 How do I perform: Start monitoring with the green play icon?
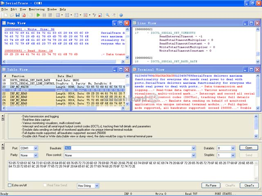click(x=38, y=15)
